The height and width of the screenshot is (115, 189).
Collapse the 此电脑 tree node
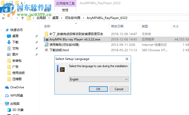pos(2,103)
